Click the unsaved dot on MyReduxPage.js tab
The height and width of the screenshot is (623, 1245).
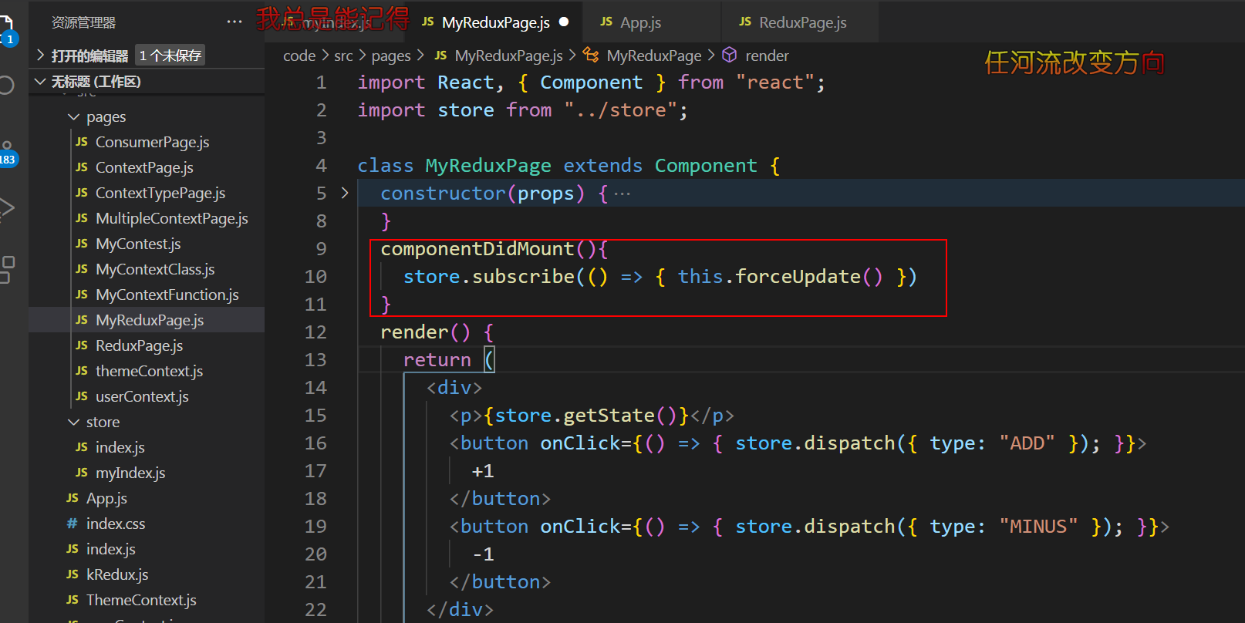(564, 22)
